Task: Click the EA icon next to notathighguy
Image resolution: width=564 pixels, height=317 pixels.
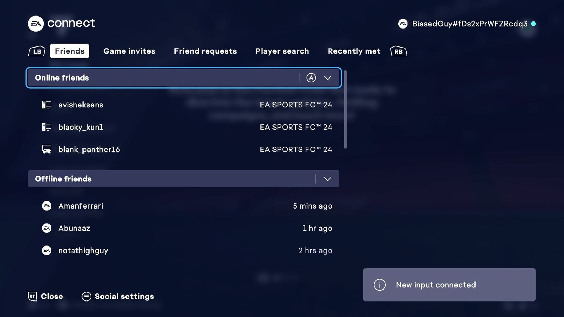Action: click(x=47, y=250)
